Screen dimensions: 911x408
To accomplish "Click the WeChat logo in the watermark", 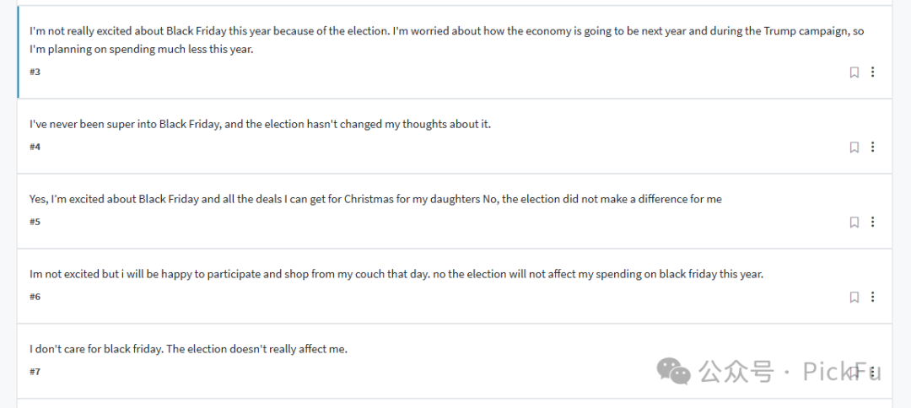I will tap(673, 370).
